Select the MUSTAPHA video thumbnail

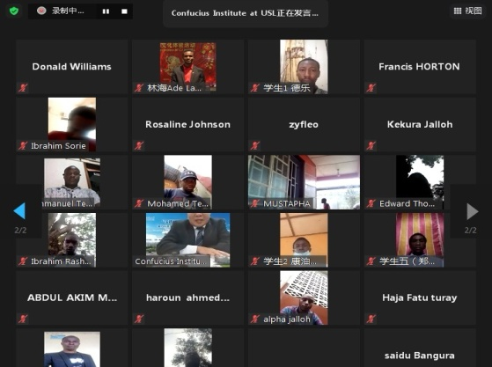point(304,182)
